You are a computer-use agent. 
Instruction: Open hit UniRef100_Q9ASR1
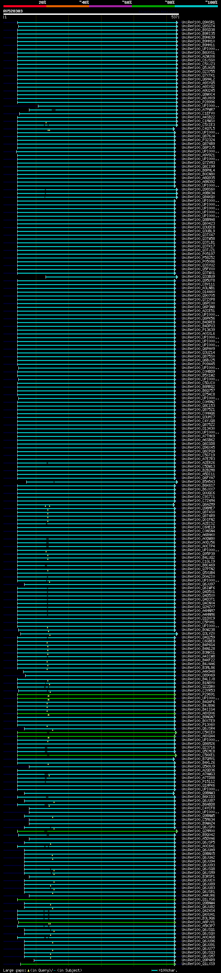(x=198, y=22)
